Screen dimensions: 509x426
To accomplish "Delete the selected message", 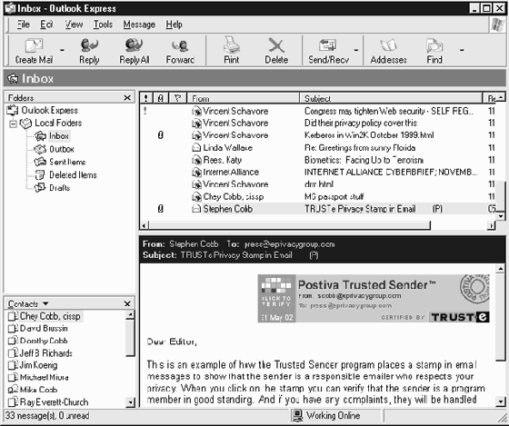I will coord(276,51).
